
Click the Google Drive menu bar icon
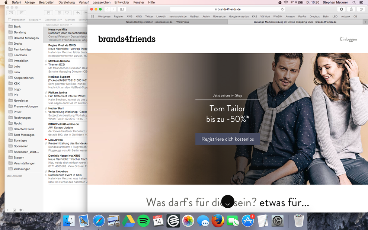[280, 2]
